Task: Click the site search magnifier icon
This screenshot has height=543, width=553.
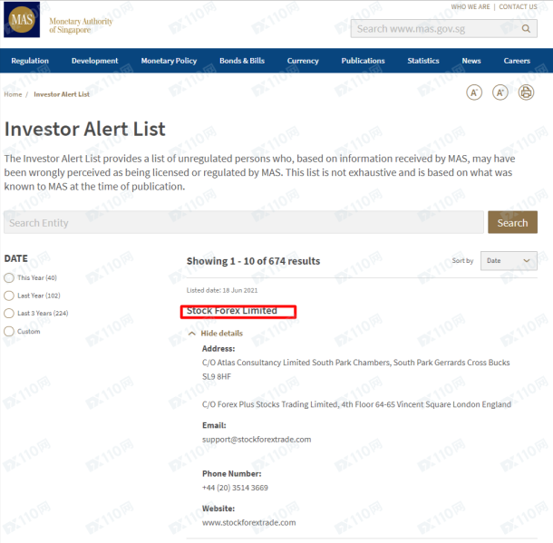Action: (526, 29)
